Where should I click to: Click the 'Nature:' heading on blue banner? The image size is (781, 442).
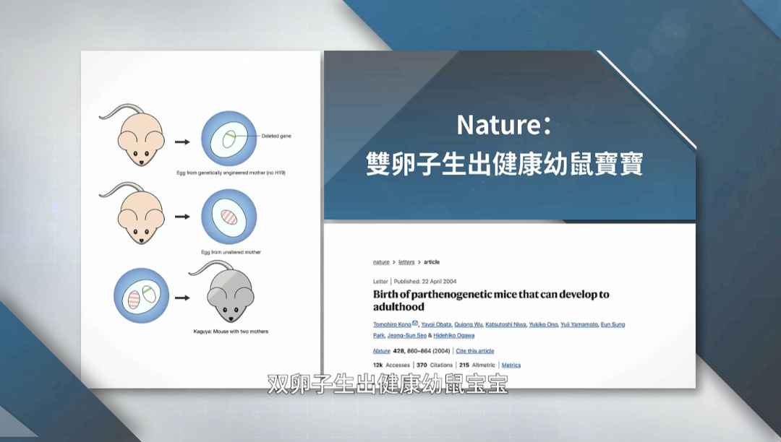pyautogui.click(x=504, y=124)
